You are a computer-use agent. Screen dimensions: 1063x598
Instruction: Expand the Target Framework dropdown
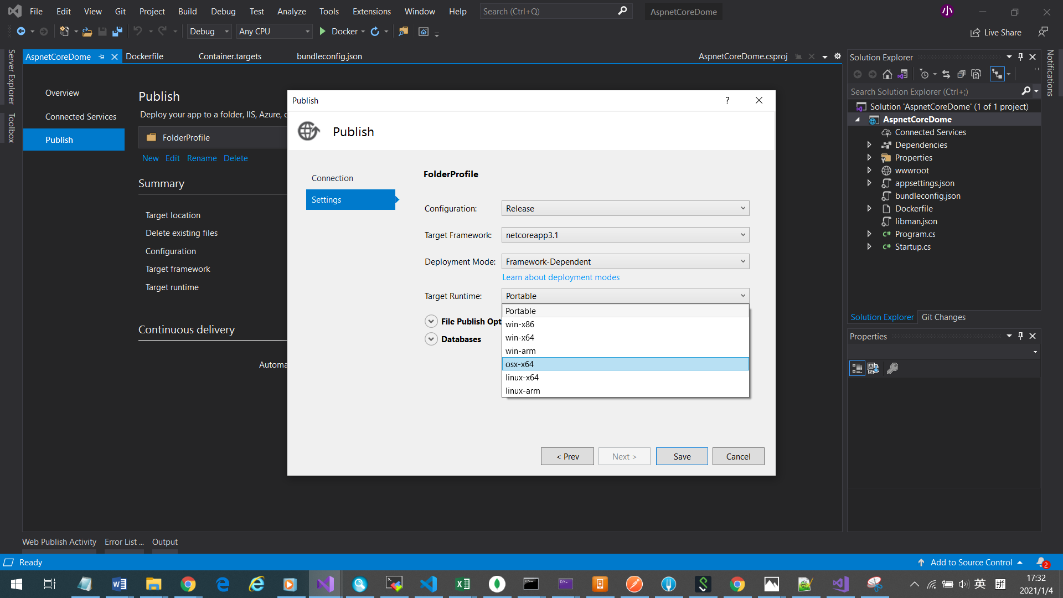point(742,234)
